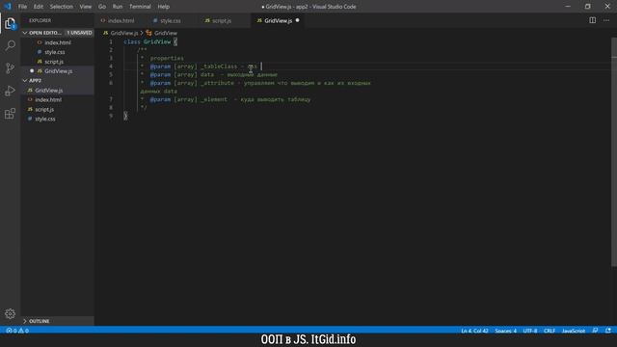Click the 1 UNSAVED badge
This screenshot has width=617, height=347.
(79, 33)
